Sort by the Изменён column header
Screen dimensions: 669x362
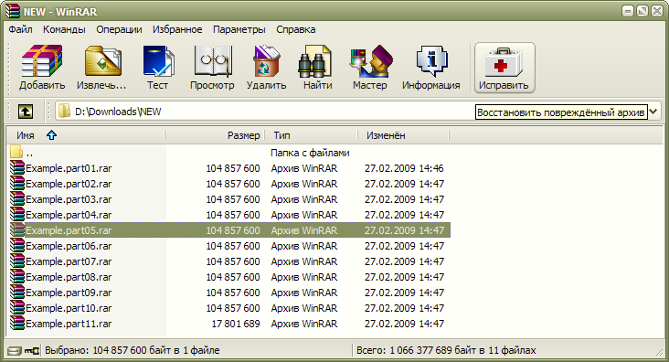(x=403, y=135)
